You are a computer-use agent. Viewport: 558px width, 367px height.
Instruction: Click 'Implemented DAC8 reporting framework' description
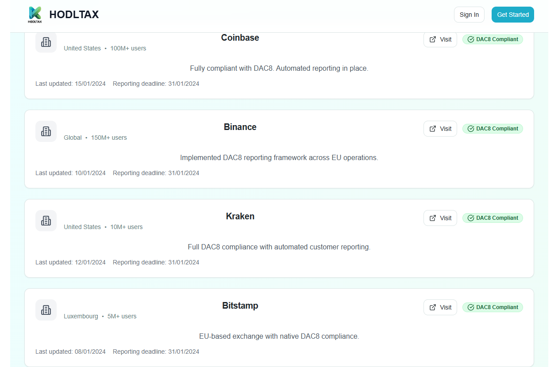pyautogui.click(x=279, y=157)
